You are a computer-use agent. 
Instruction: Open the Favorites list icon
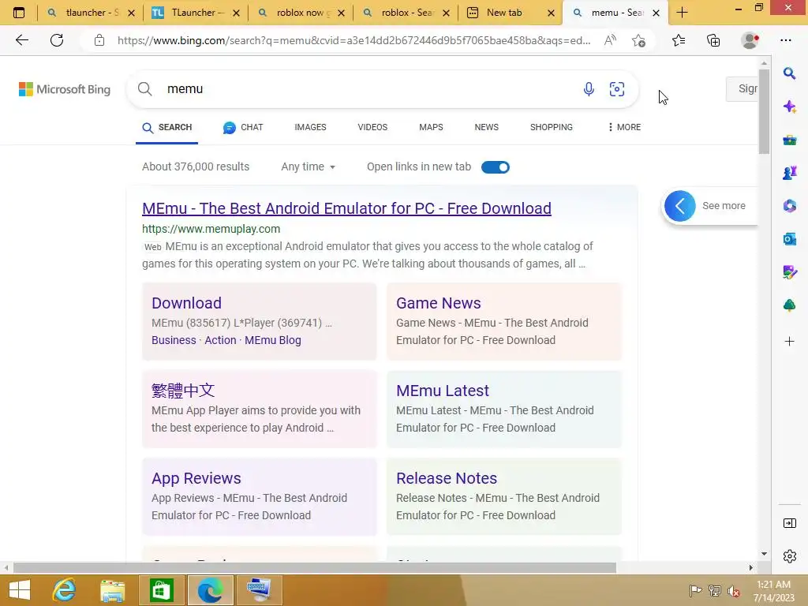pos(679,40)
